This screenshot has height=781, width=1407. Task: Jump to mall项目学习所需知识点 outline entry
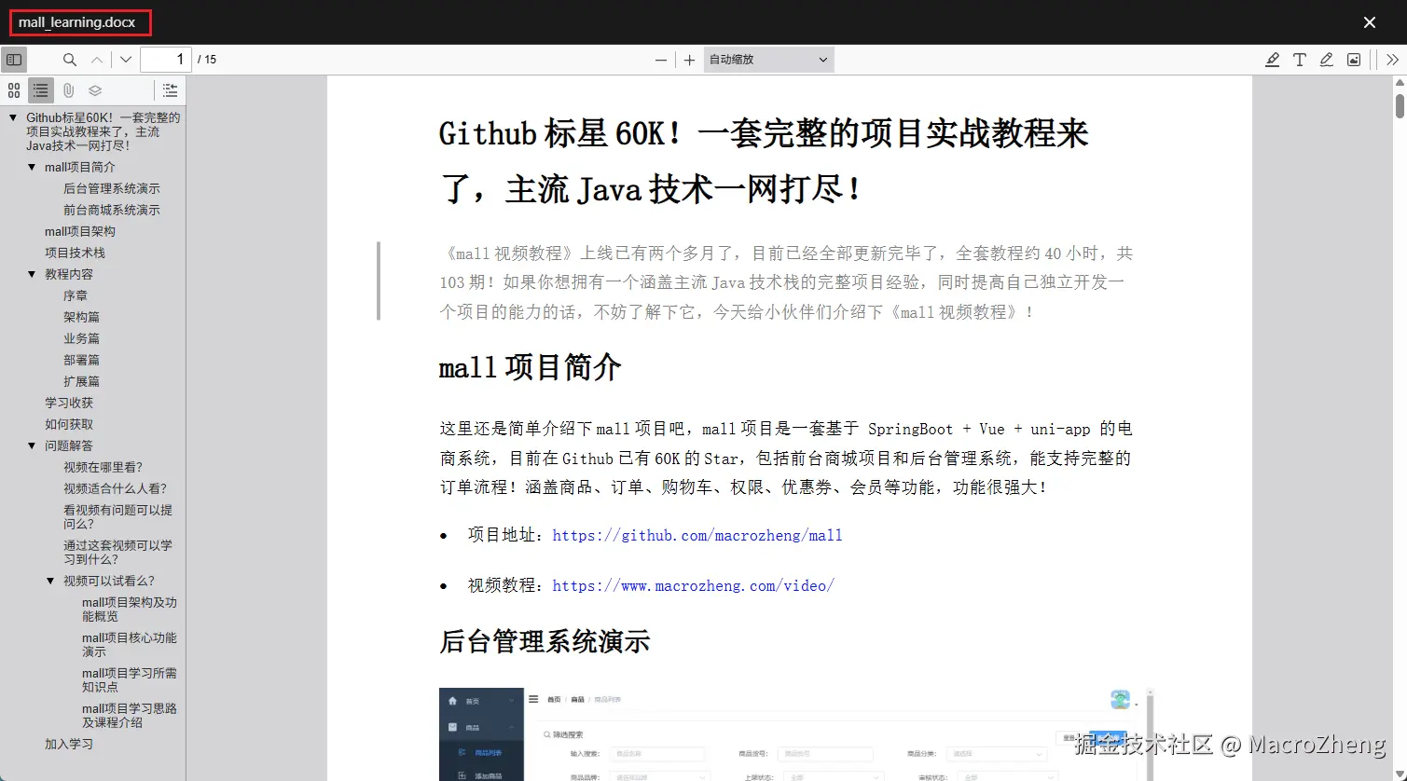tap(129, 680)
